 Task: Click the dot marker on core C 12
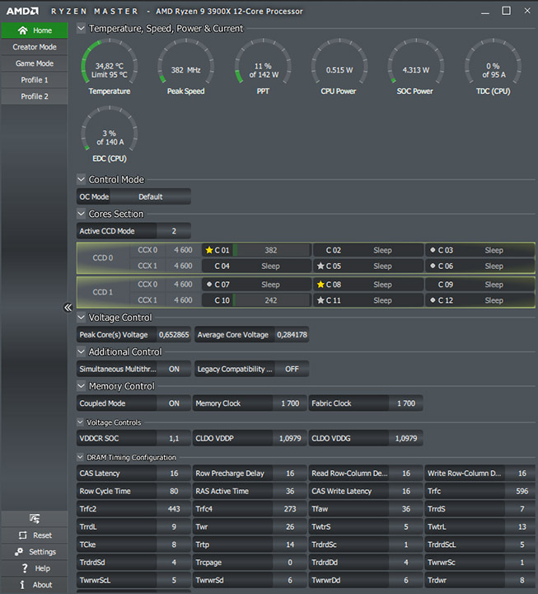click(x=433, y=300)
